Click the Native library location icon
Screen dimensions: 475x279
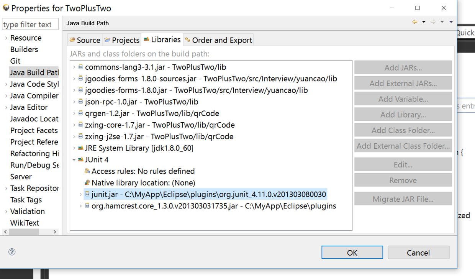click(87, 182)
